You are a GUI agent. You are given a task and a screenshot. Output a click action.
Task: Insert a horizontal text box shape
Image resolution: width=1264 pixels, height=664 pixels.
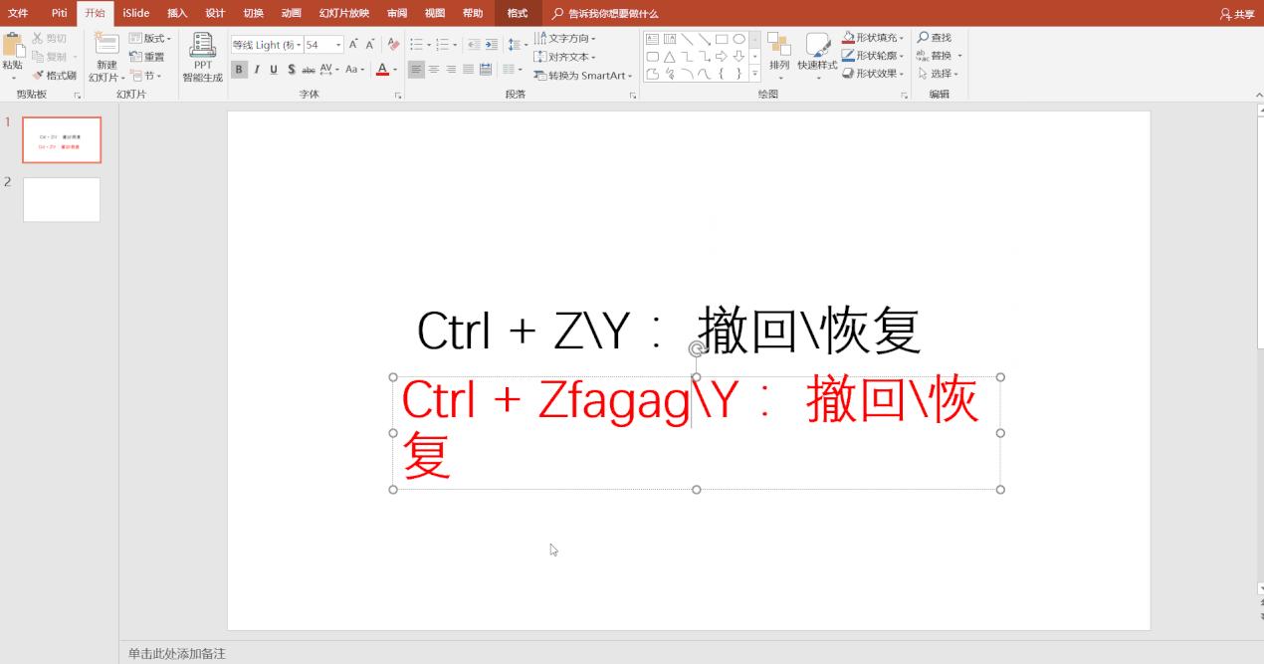click(x=652, y=39)
